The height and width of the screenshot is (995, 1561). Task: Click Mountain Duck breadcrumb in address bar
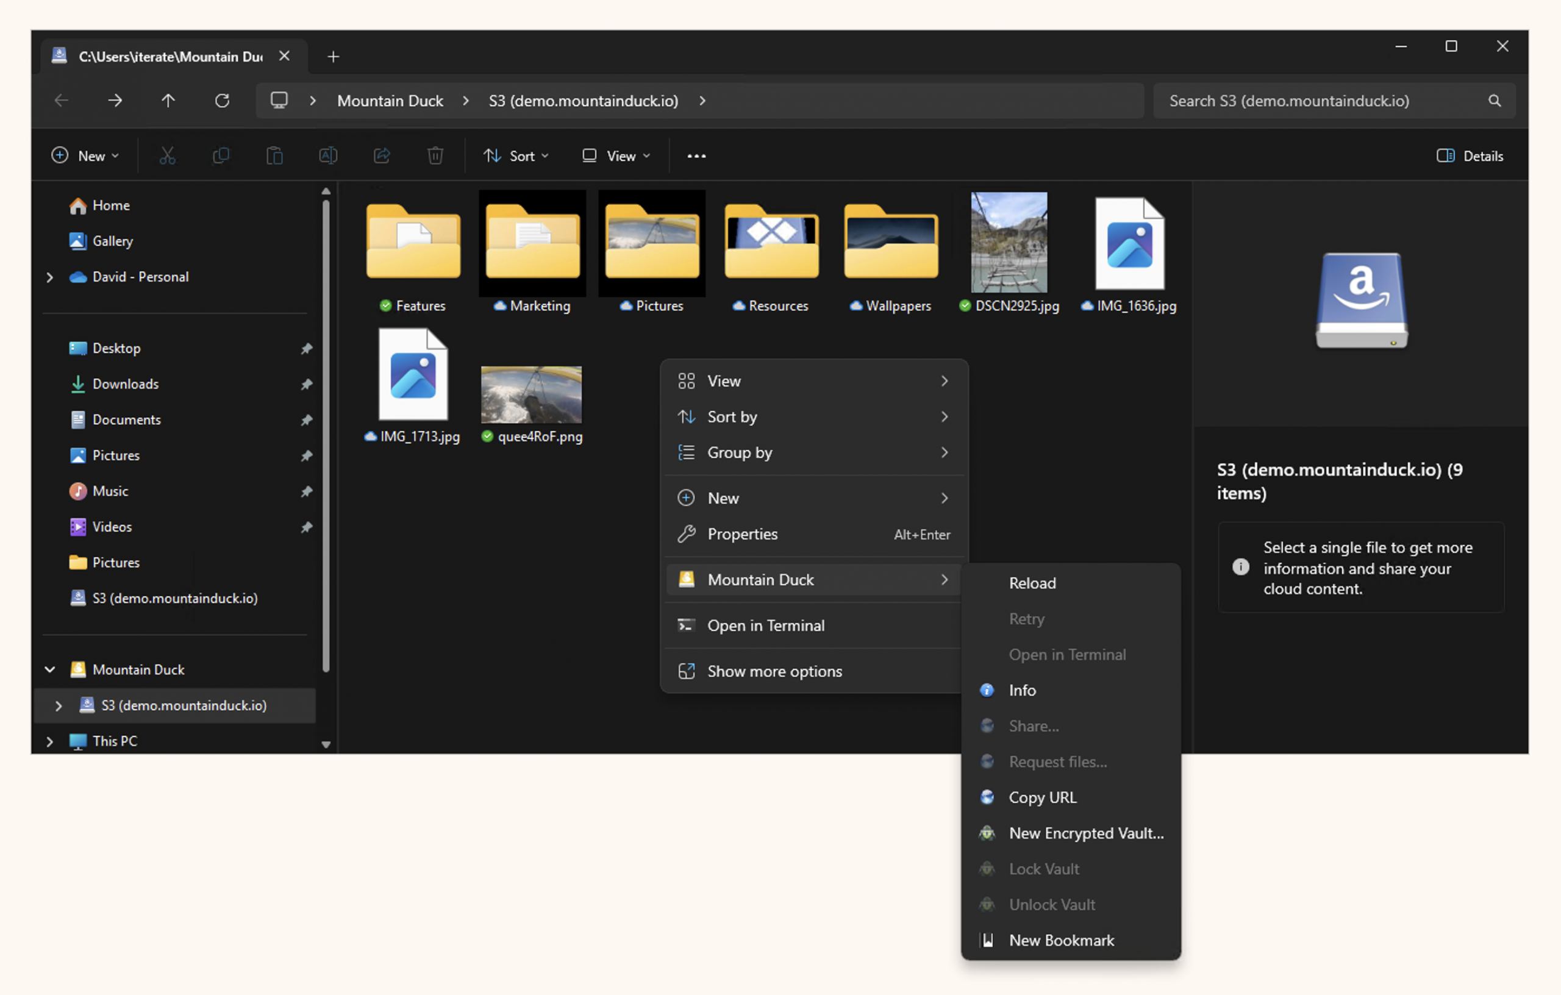[390, 101]
